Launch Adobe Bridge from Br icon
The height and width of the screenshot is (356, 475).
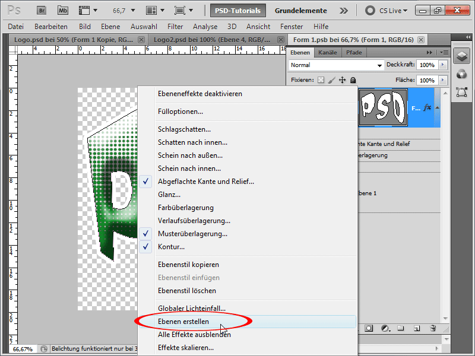pyautogui.click(x=42, y=11)
